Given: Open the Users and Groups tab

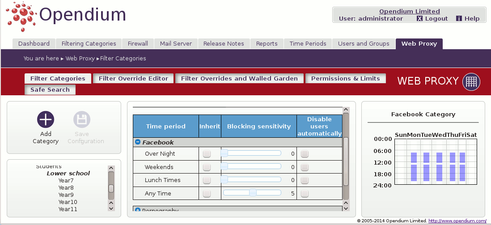Looking at the screenshot, I should (364, 43).
